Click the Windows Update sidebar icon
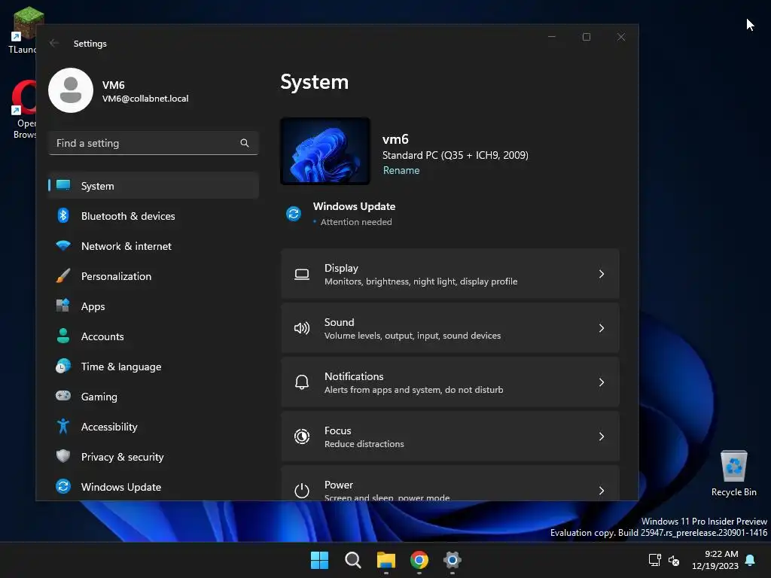 [63, 486]
